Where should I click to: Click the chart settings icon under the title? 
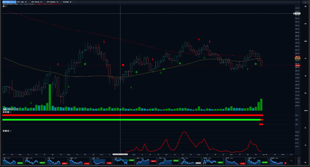(4, 6)
